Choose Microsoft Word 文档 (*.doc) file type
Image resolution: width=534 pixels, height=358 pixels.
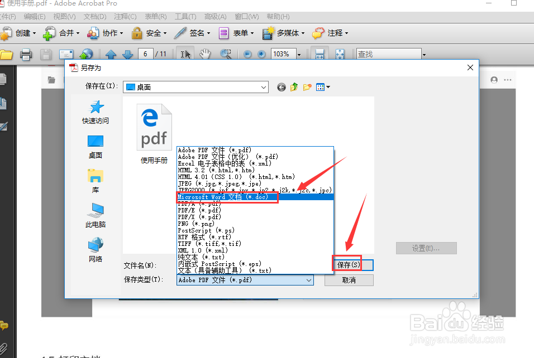(x=255, y=197)
